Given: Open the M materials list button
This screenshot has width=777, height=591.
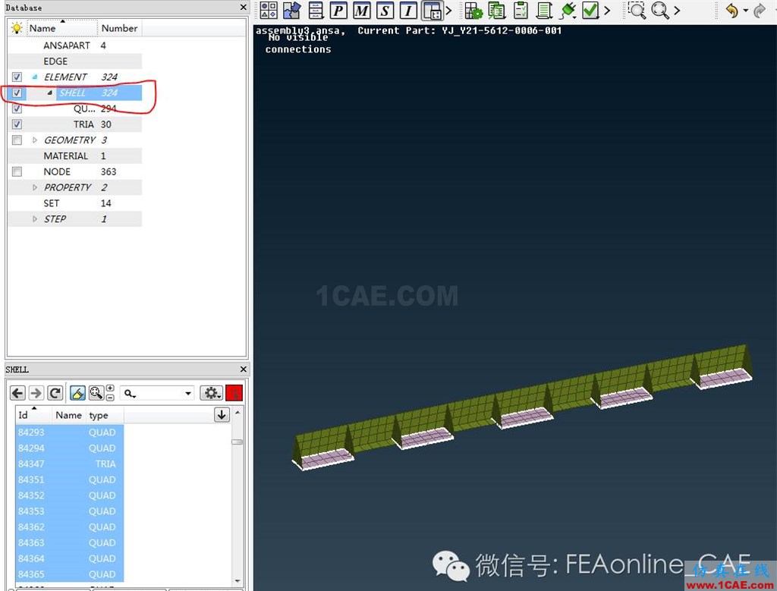Looking at the screenshot, I should [x=362, y=11].
